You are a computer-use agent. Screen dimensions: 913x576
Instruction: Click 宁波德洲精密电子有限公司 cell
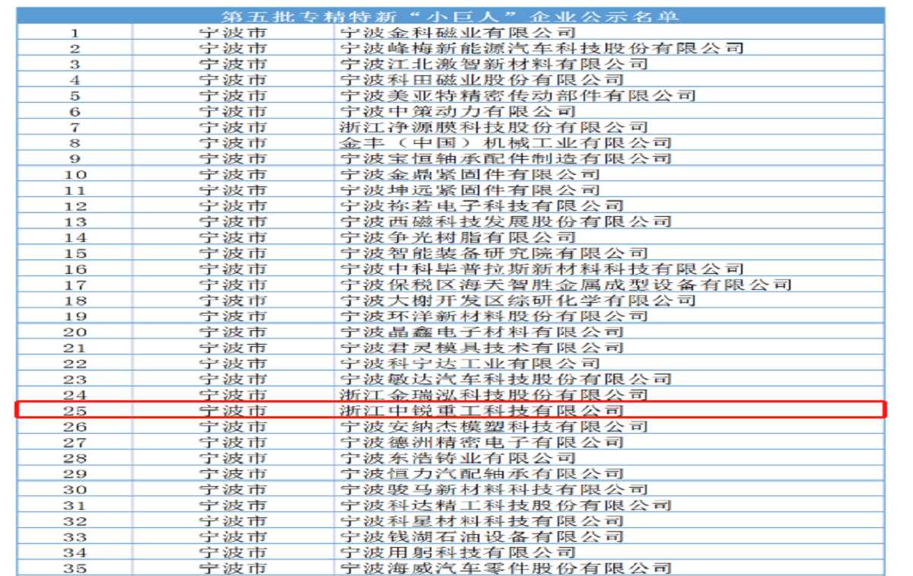click(x=482, y=442)
